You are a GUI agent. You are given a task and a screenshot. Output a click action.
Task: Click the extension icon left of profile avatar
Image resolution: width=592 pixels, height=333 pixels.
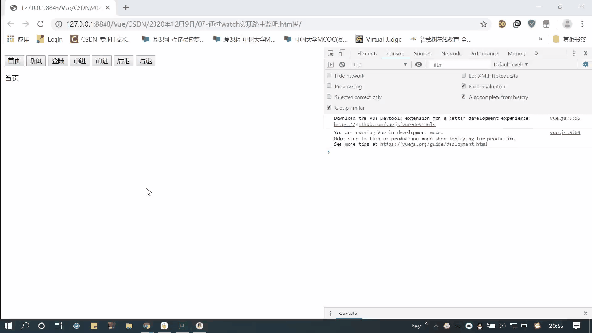[547, 24]
